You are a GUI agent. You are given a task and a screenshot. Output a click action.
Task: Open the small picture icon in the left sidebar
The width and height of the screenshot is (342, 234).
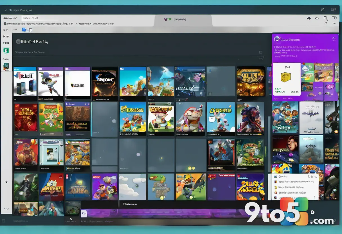6,66
